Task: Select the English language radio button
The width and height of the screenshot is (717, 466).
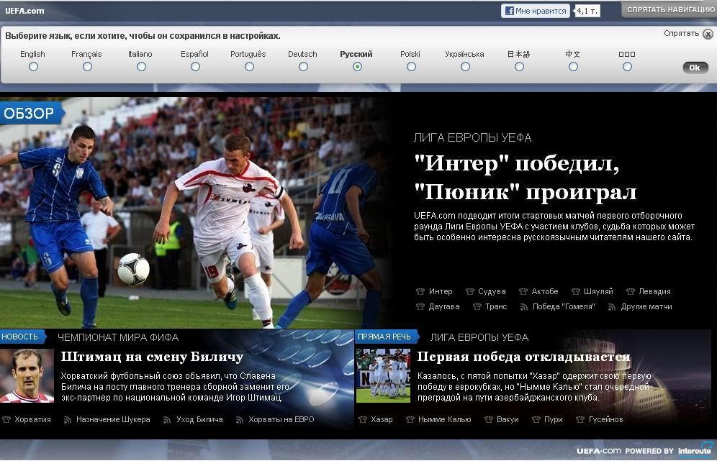Action: tap(33, 67)
